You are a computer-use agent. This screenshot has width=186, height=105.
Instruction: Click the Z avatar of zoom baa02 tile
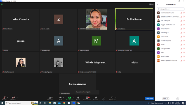coord(59,19)
